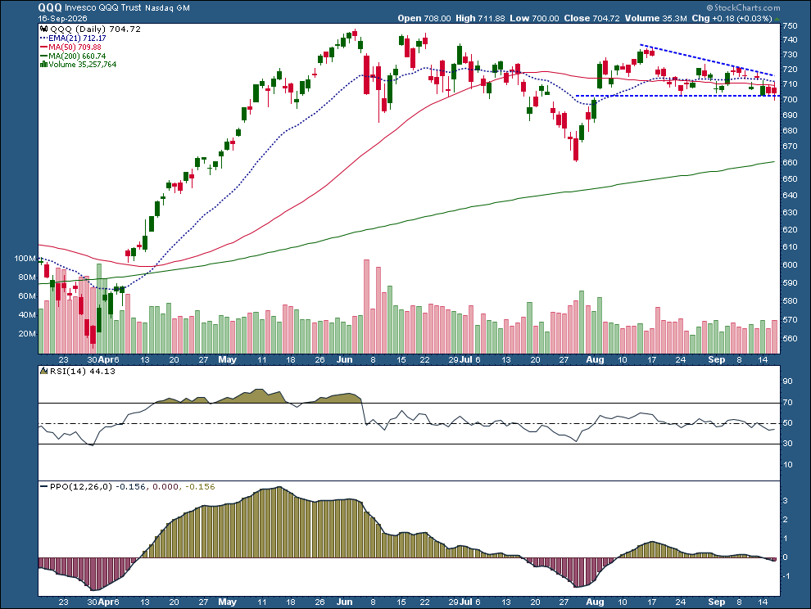The width and height of the screenshot is (811, 609).
Task: Click the volume bars icon beside Volume 35,257,764
Action: click(x=44, y=65)
